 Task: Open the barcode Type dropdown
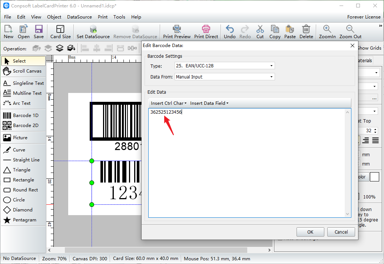[225, 66]
